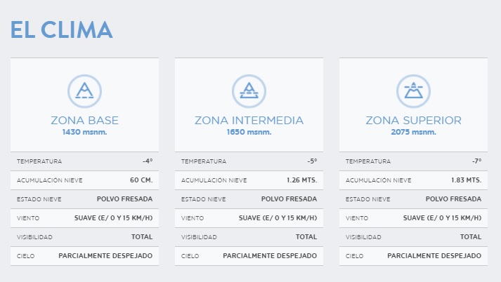Click the Zona Superior mountain icon
The height and width of the screenshot is (282, 501).
coord(413,90)
